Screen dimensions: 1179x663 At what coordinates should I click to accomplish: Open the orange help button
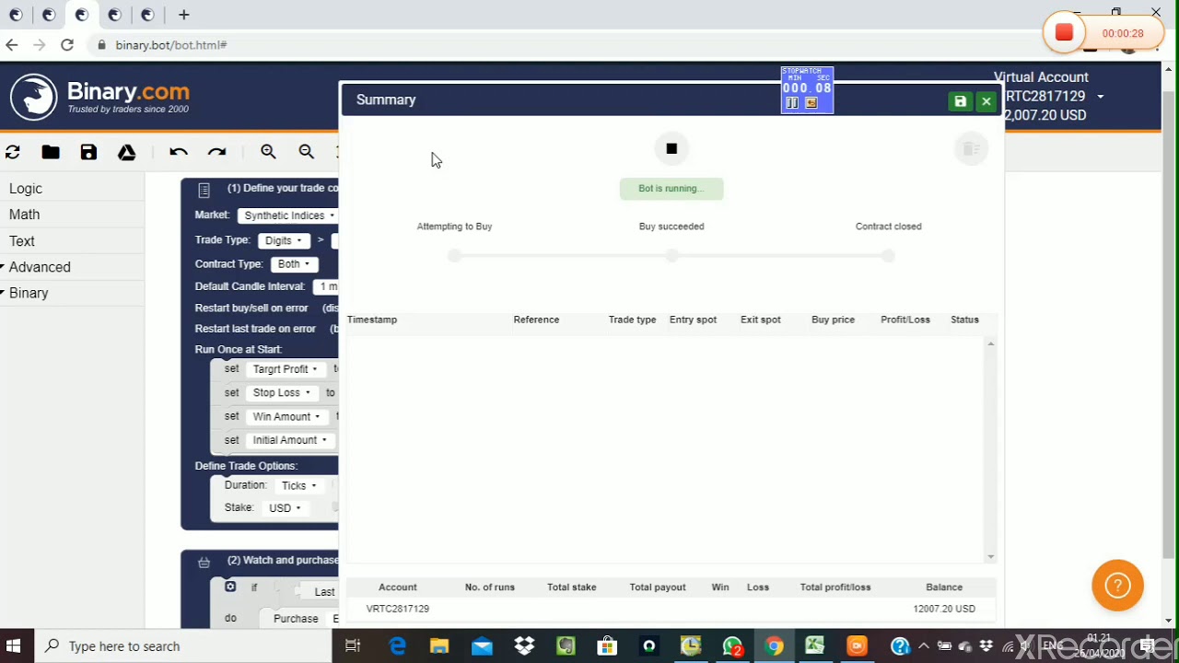[x=1117, y=586]
